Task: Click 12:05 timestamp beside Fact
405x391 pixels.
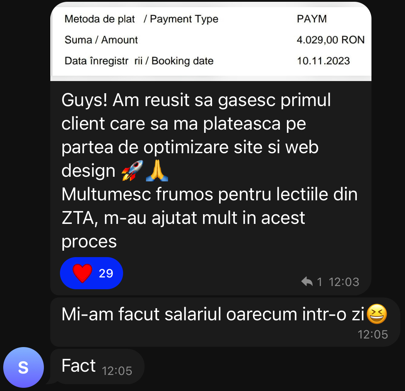Action: coord(117,371)
